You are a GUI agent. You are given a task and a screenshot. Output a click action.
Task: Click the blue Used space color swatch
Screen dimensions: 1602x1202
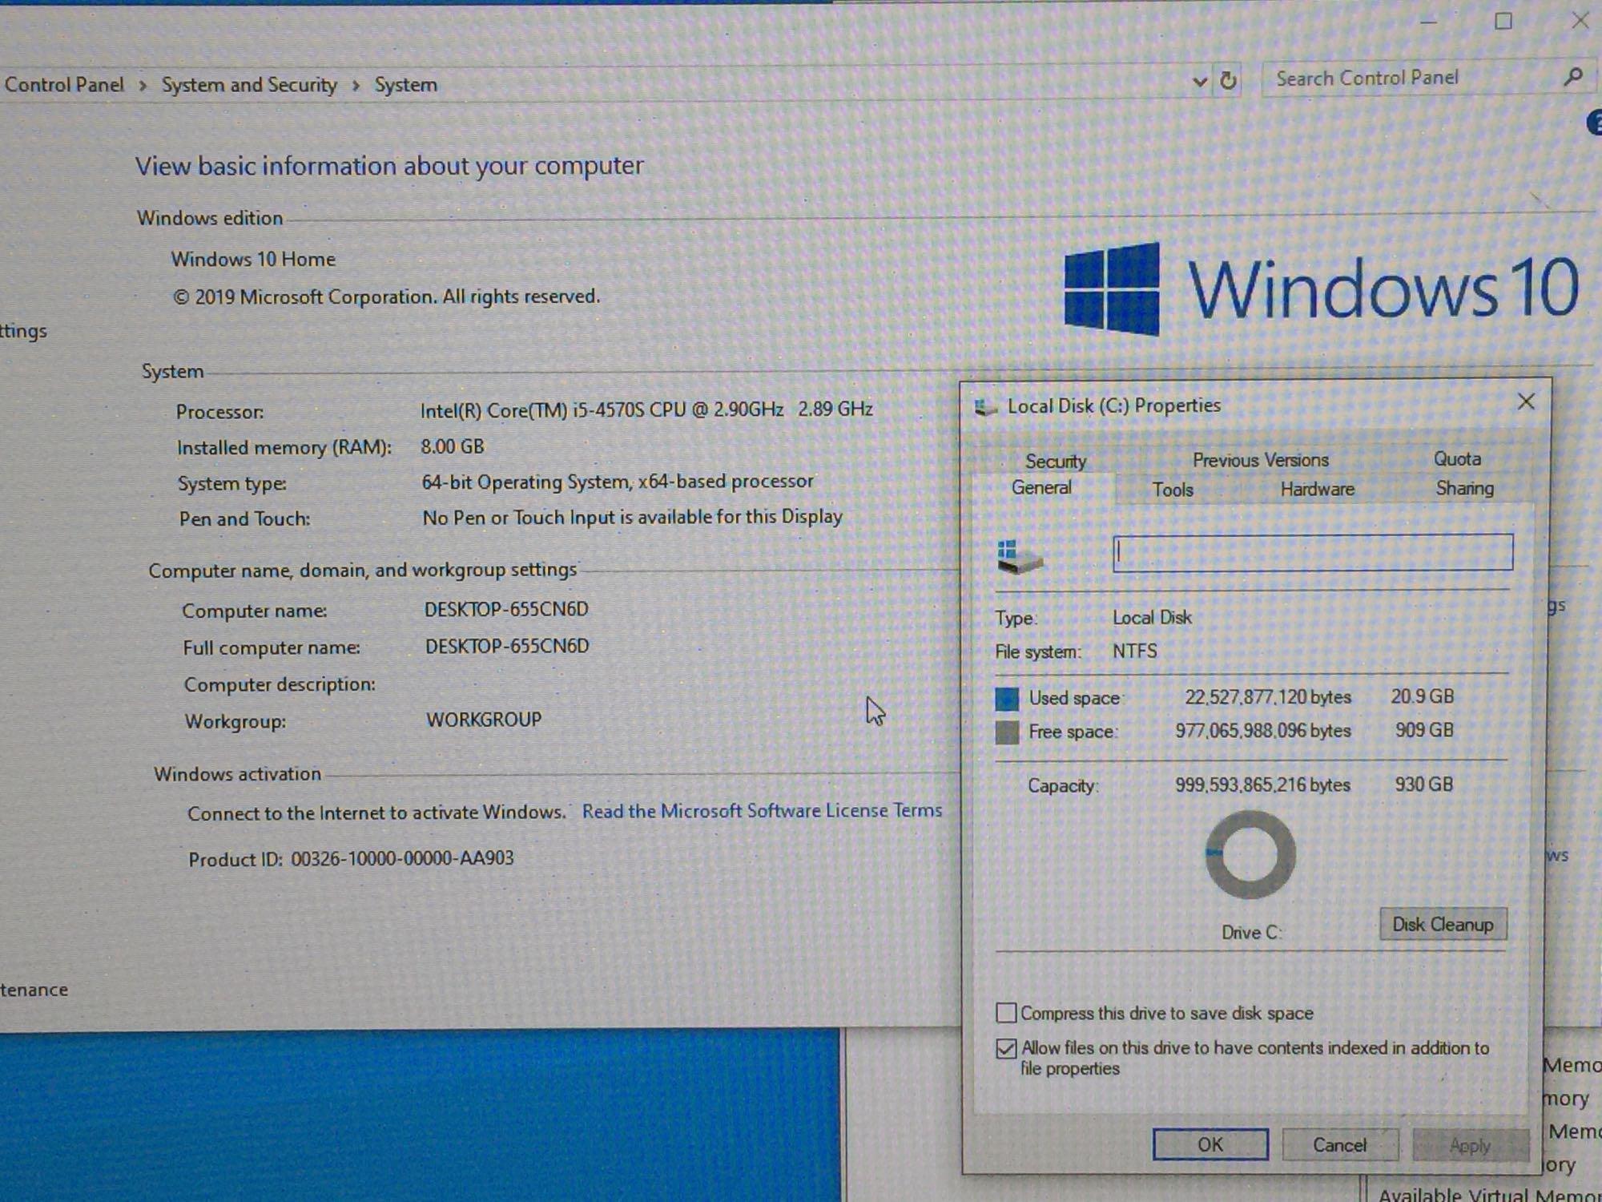1007,699
